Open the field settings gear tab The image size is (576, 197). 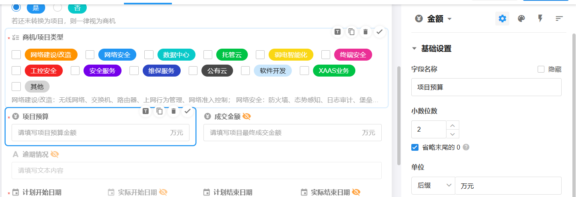502,19
